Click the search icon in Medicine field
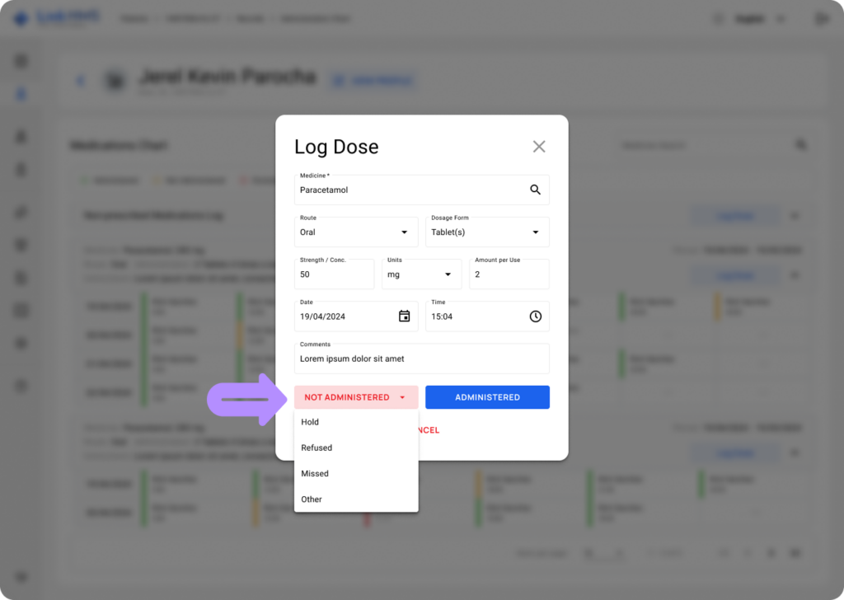Image resolution: width=844 pixels, height=600 pixels. click(535, 190)
